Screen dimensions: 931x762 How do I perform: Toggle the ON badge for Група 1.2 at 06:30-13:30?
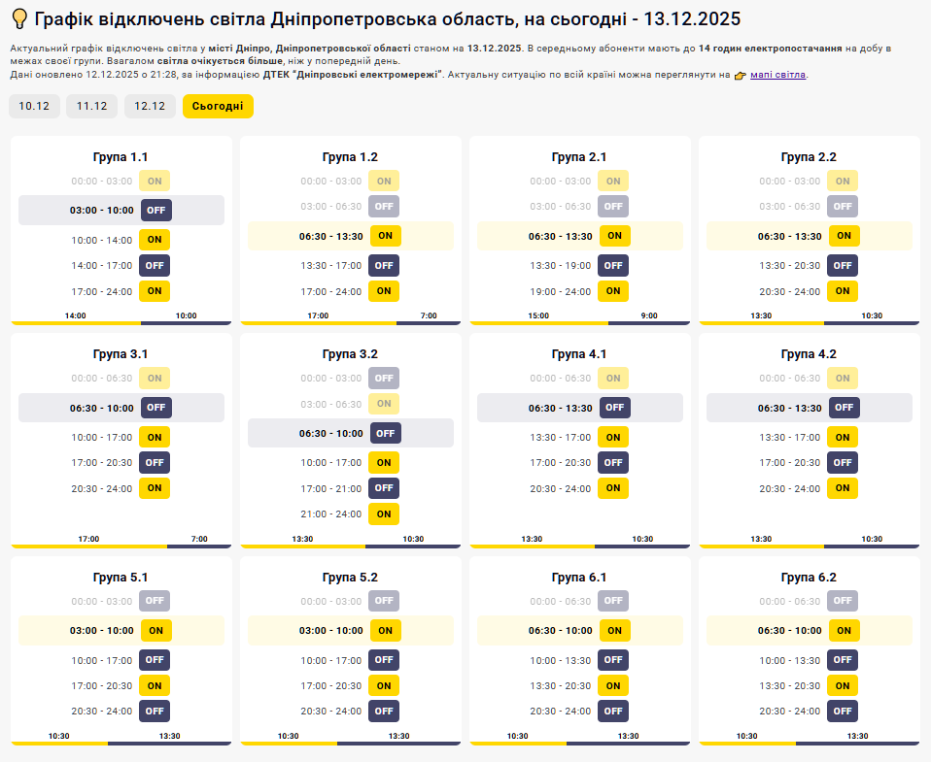[x=383, y=235]
